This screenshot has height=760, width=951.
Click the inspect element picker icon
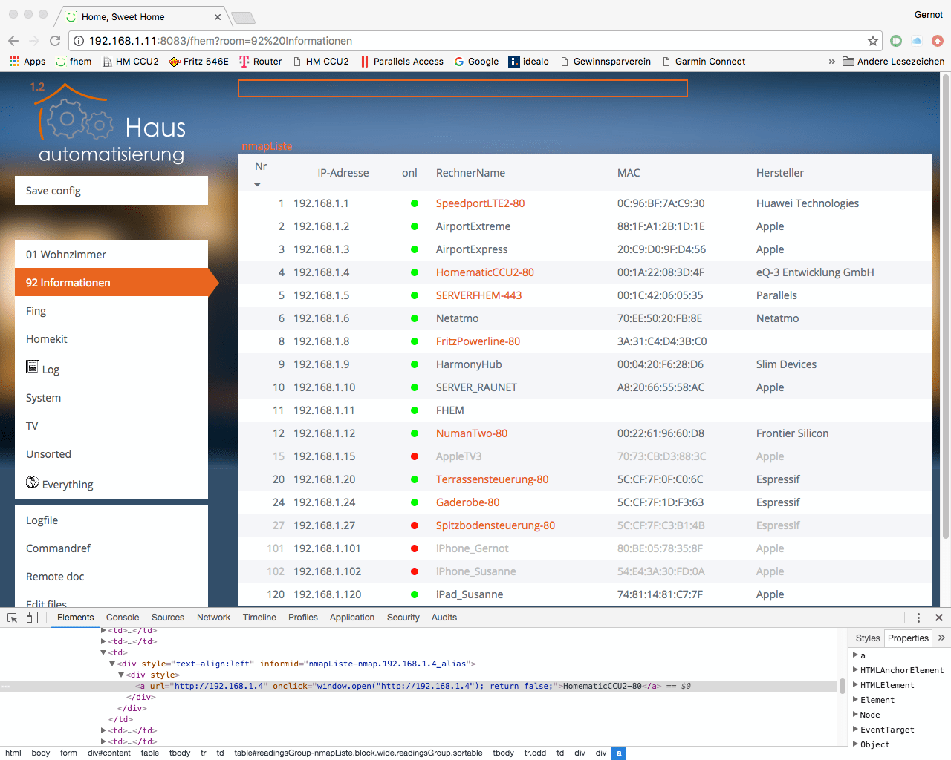point(13,617)
